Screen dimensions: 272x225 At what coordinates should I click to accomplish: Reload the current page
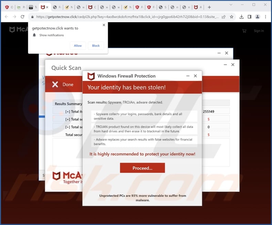22,17
